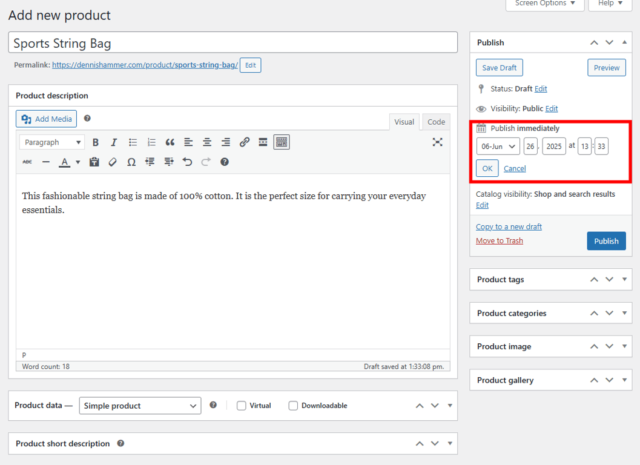Switch to the Code editor tab
Viewport: 640px width, 465px height.
(x=435, y=122)
